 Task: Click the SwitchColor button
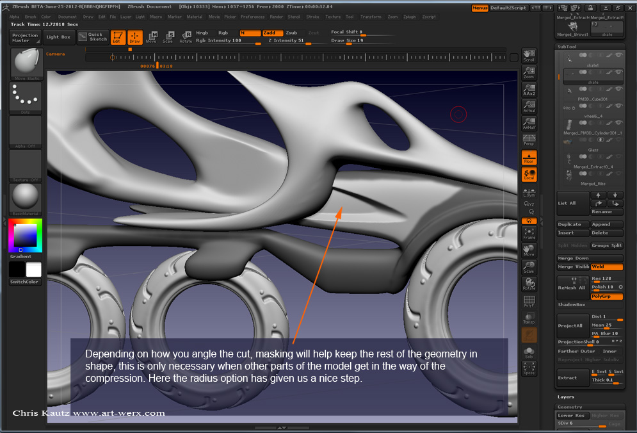click(25, 282)
